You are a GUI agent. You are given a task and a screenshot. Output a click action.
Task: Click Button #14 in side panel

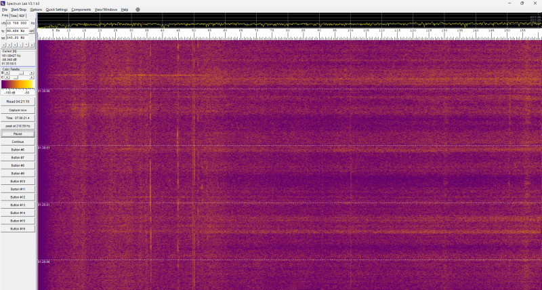coord(18,213)
